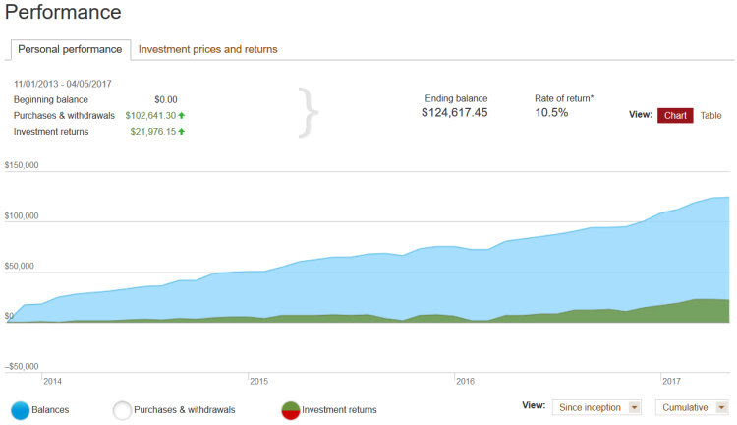
Task: Click the Since inception dropdown arrow
Action: coord(634,407)
